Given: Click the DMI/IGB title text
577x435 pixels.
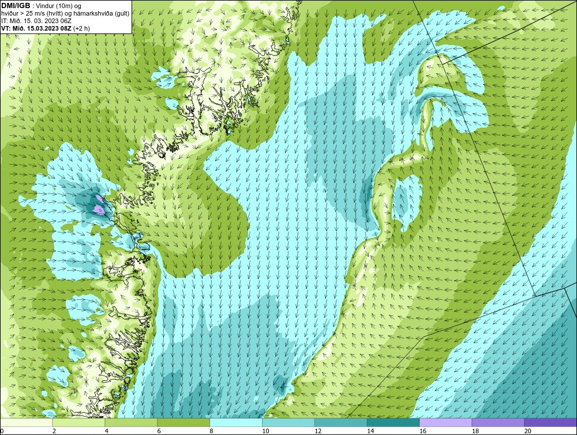Looking at the screenshot, I should click(x=16, y=6).
